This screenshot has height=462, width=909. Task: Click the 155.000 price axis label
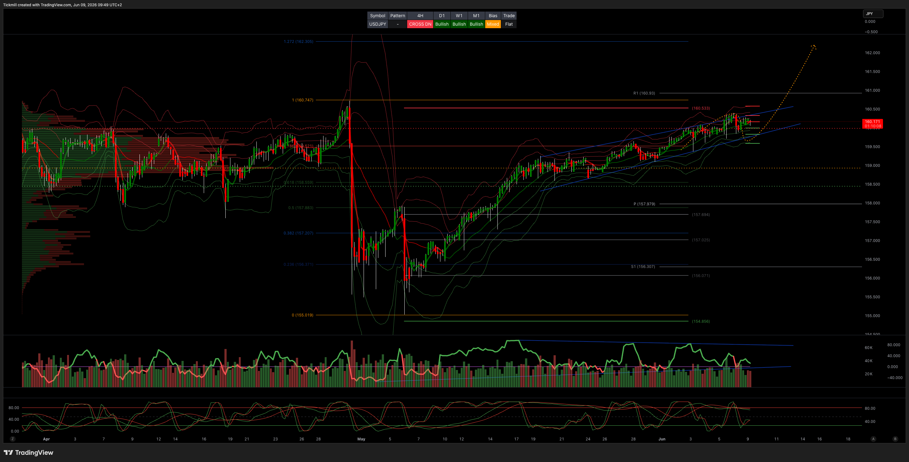point(872,316)
